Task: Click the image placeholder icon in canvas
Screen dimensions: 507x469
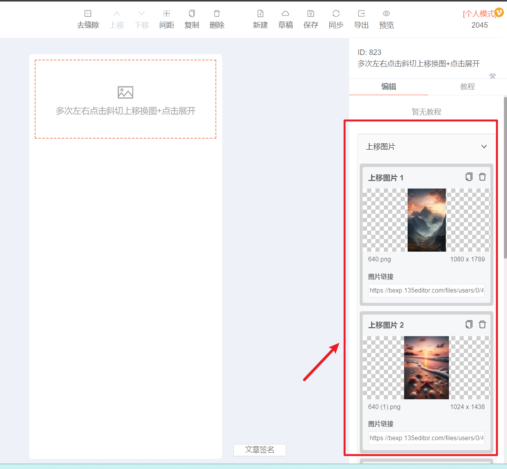Action: tap(125, 92)
